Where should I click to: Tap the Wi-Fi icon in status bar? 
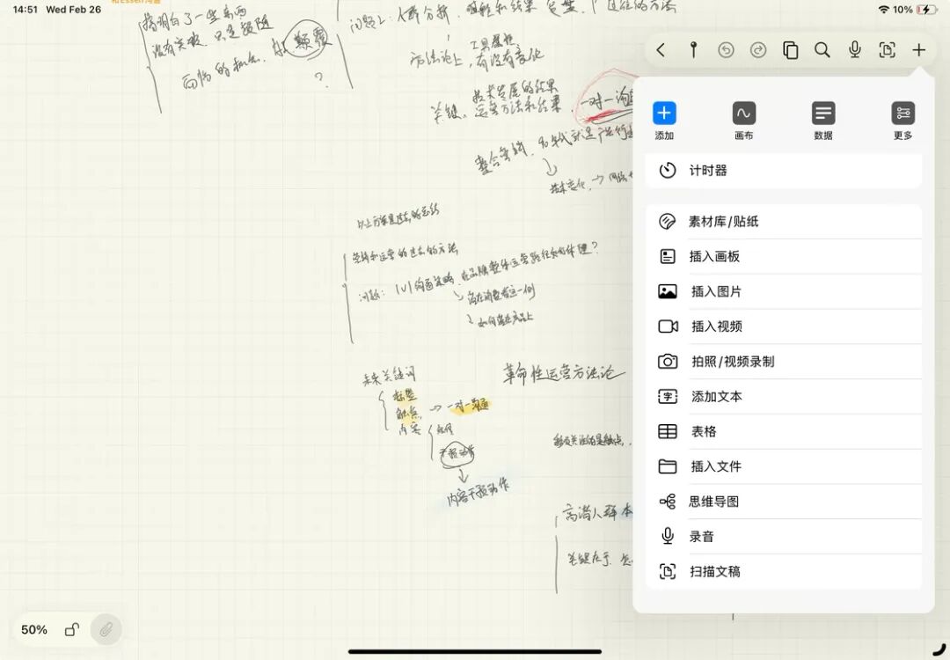pyautogui.click(x=884, y=9)
